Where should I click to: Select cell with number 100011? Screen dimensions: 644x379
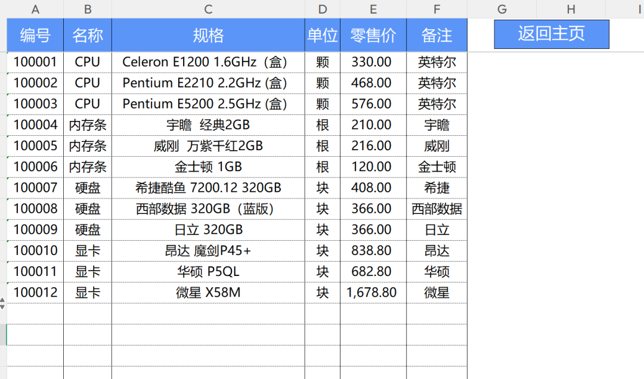pos(35,272)
